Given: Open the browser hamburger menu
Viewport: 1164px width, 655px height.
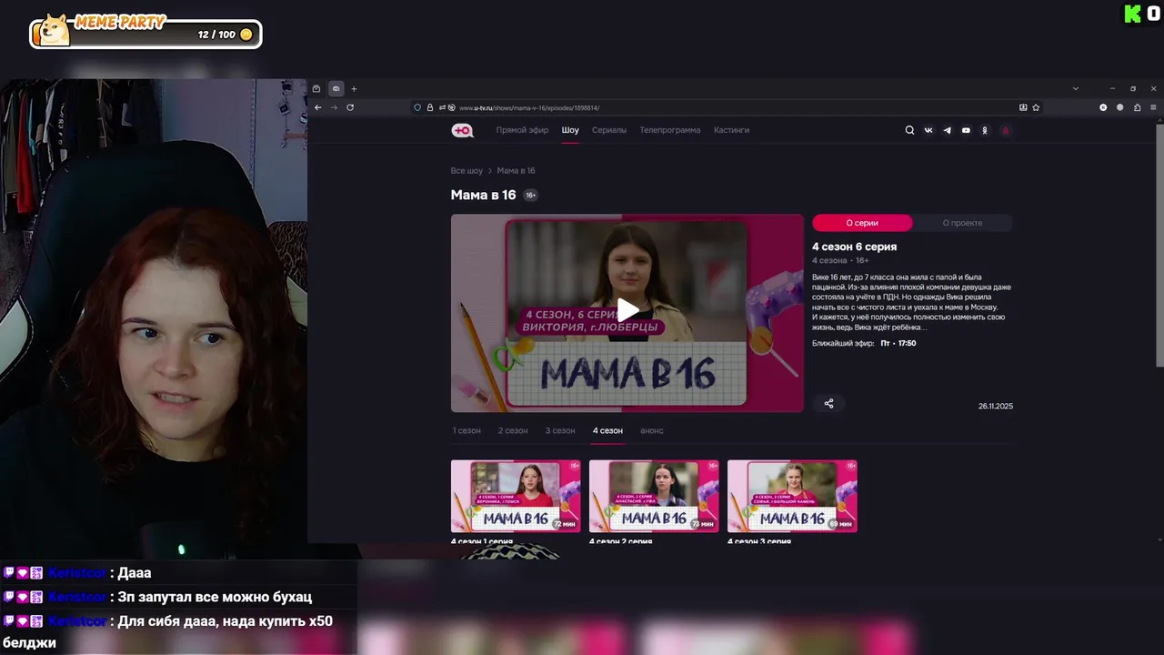Looking at the screenshot, I should [x=1154, y=107].
